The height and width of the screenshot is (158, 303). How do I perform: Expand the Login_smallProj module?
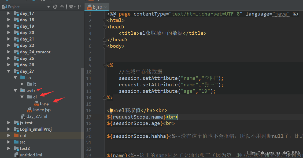[9, 129]
